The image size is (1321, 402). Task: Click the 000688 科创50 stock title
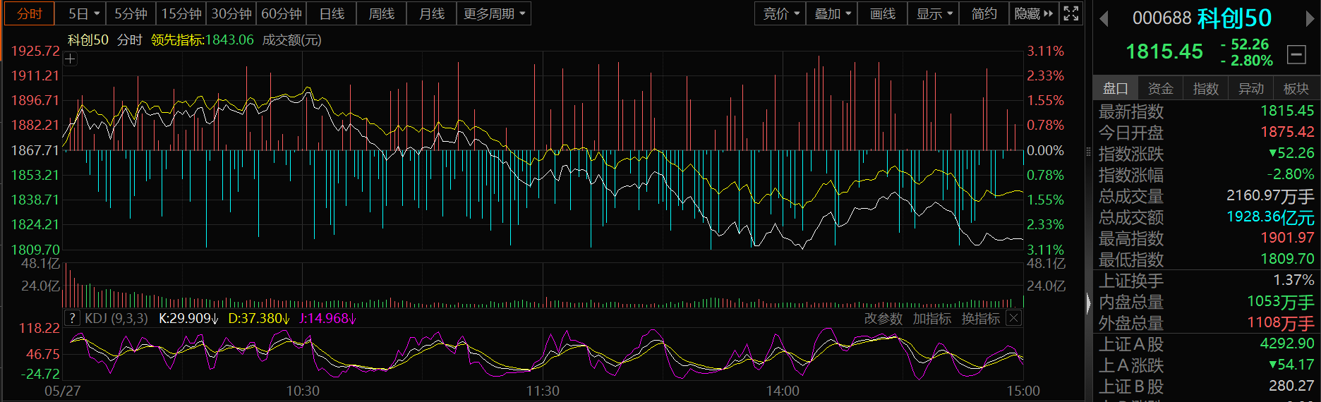point(1202,18)
